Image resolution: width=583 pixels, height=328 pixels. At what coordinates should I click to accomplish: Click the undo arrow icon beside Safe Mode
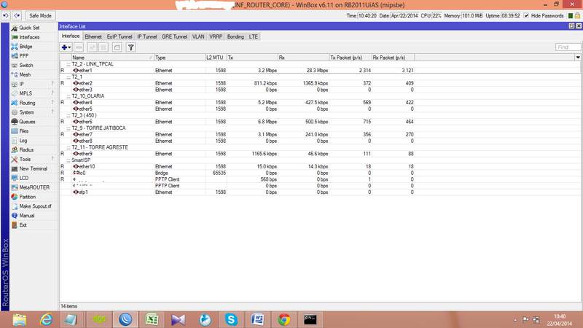[x=6, y=15]
